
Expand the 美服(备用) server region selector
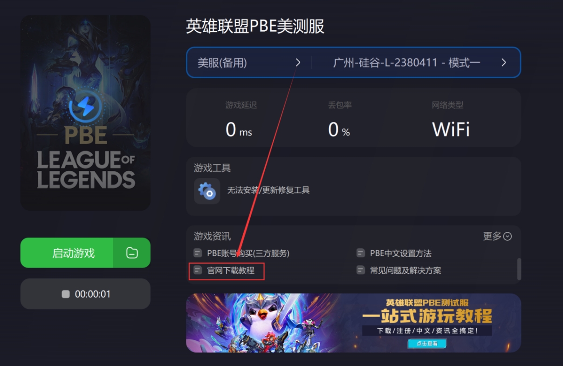click(x=249, y=62)
